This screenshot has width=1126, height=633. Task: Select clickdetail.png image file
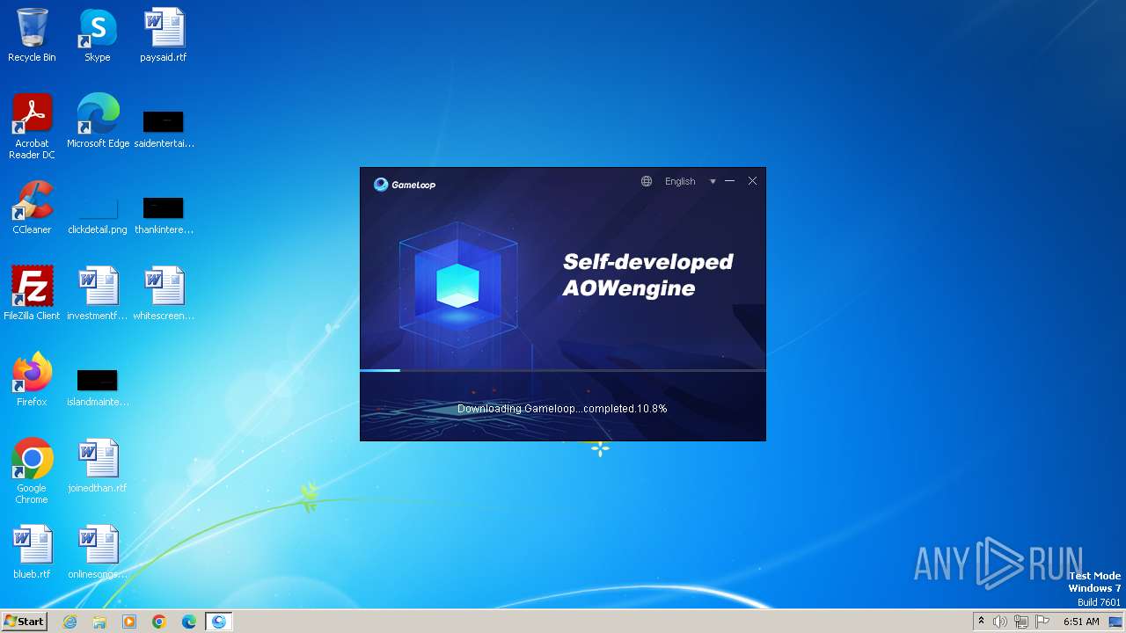tap(98, 215)
